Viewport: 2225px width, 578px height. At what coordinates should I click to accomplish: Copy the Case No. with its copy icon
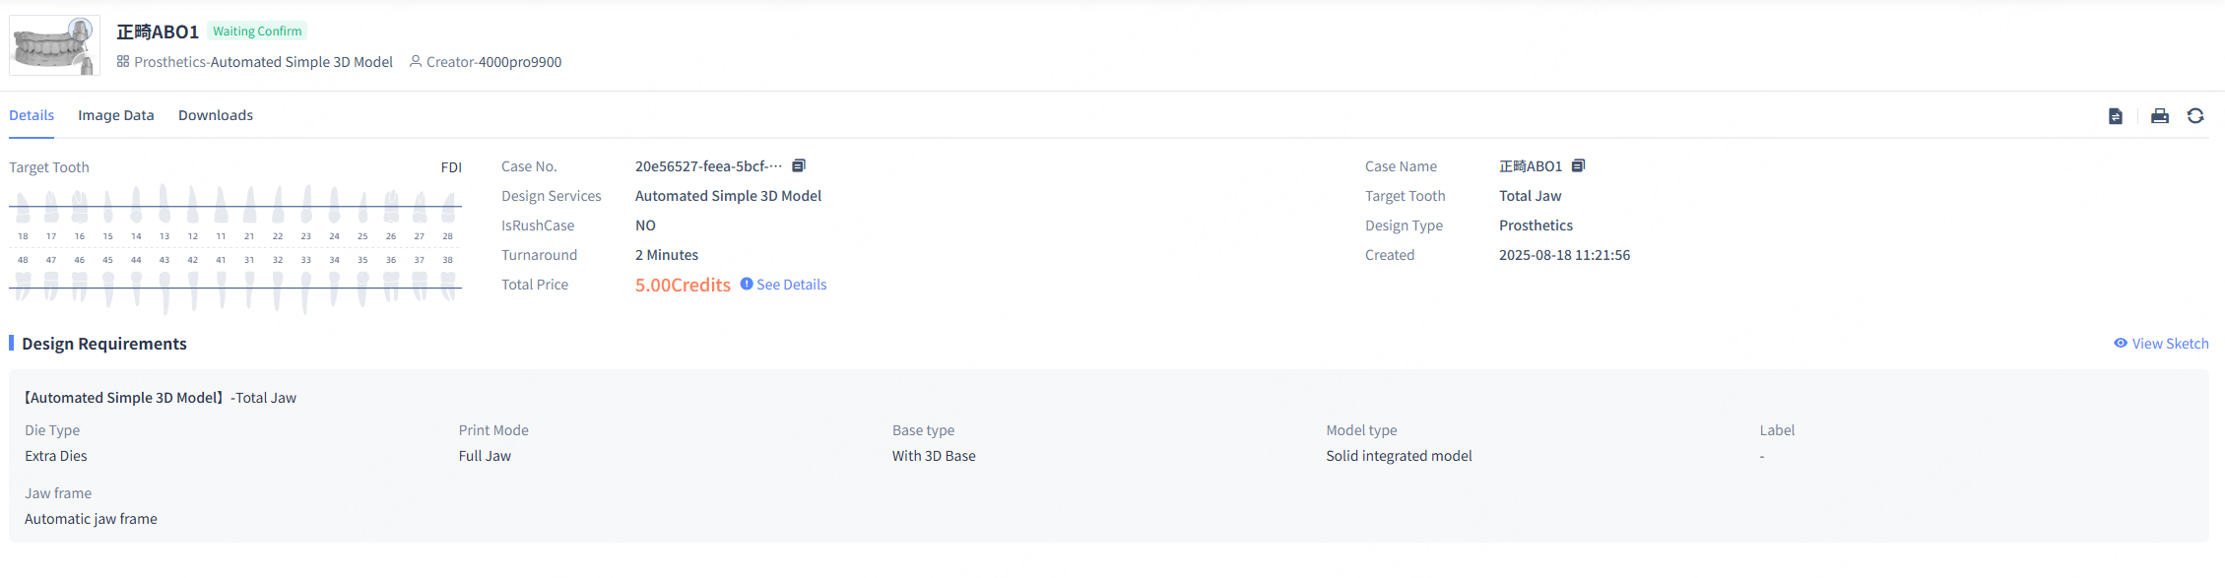click(799, 165)
